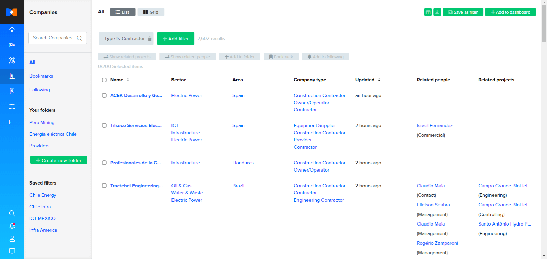Delete the Type is Contractor filter trash icon
This screenshot has width=547, height=259.
[x=150, y=39]
